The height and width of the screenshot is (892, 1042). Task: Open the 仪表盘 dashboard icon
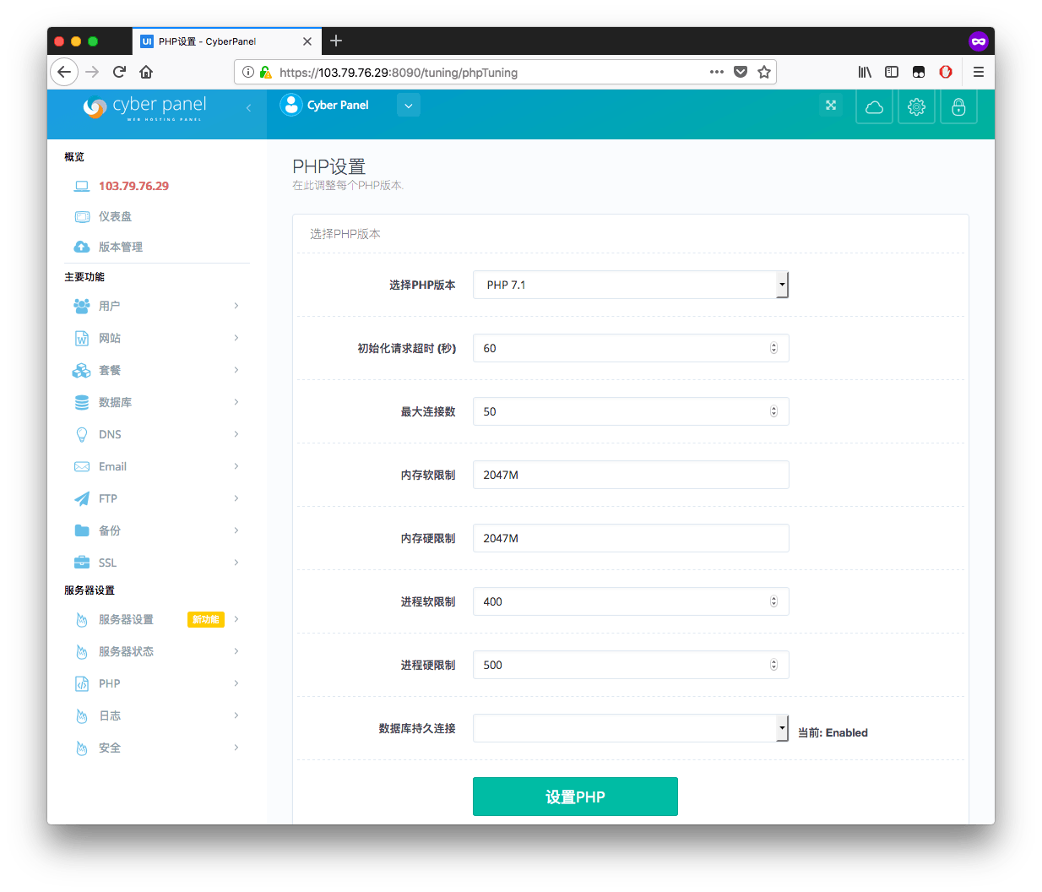click(x=81, y=216)
